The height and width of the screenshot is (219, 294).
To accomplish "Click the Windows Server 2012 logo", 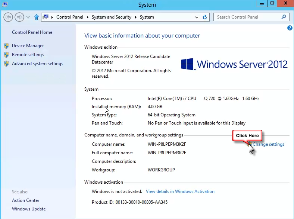I will [x=234, y=64].
